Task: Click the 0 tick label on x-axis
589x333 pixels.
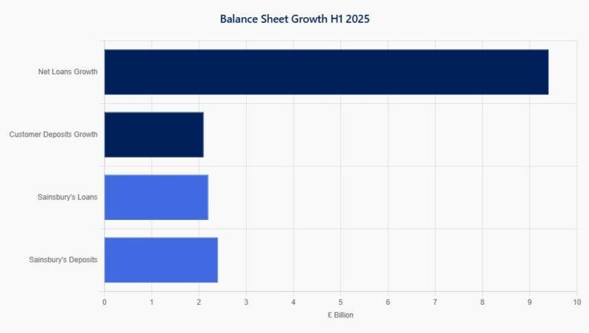Action: [x=104, y=302]
